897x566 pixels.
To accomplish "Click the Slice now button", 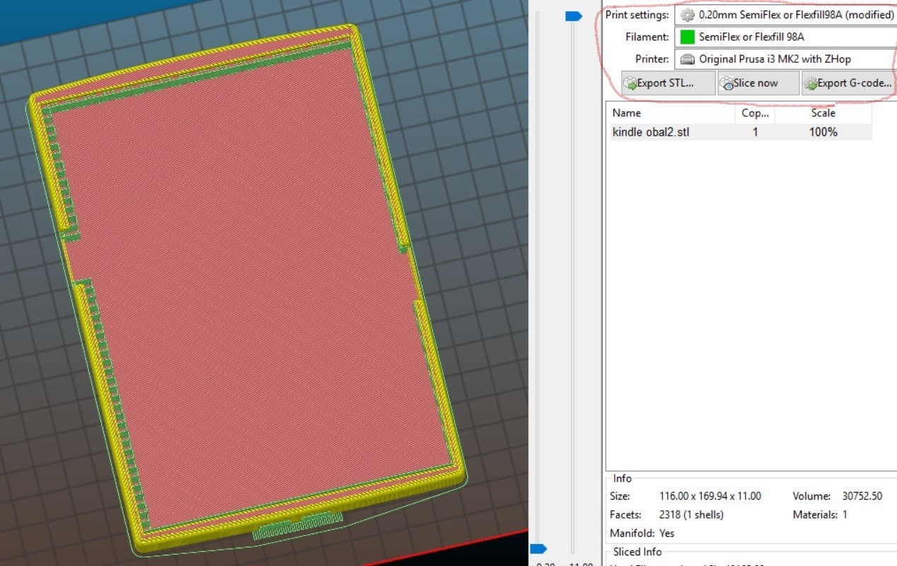I will pos(758,83).
